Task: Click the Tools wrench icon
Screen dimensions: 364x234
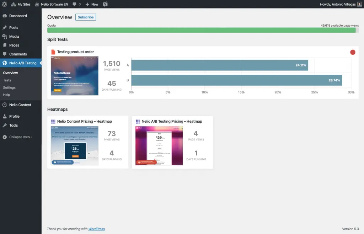Action: tap(5, 125)
